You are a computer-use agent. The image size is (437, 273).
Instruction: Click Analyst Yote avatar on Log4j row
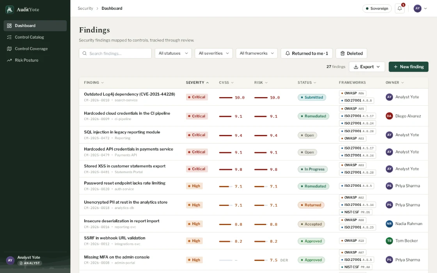click(389, 97)
